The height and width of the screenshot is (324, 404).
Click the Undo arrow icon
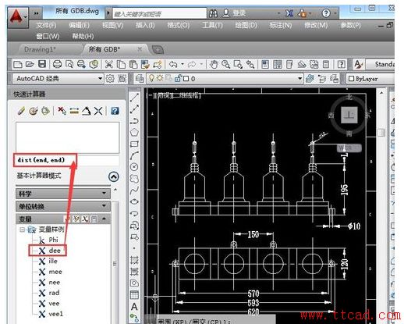click(x=173, y=64)
